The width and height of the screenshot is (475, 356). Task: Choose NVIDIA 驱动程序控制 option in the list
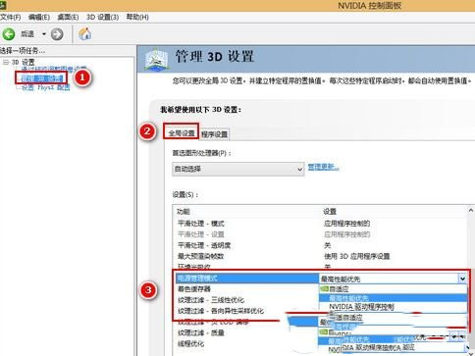pyautogui.click(x=393, y=307)
